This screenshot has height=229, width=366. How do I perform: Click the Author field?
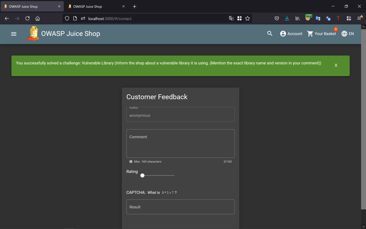tap(181, 114)
